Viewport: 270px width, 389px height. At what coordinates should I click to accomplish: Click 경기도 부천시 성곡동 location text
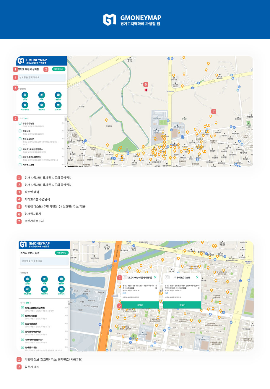tap(28, 69)
